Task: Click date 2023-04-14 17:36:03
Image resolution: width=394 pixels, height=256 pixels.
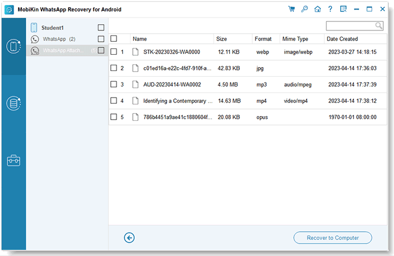Action: click(352, 68)
